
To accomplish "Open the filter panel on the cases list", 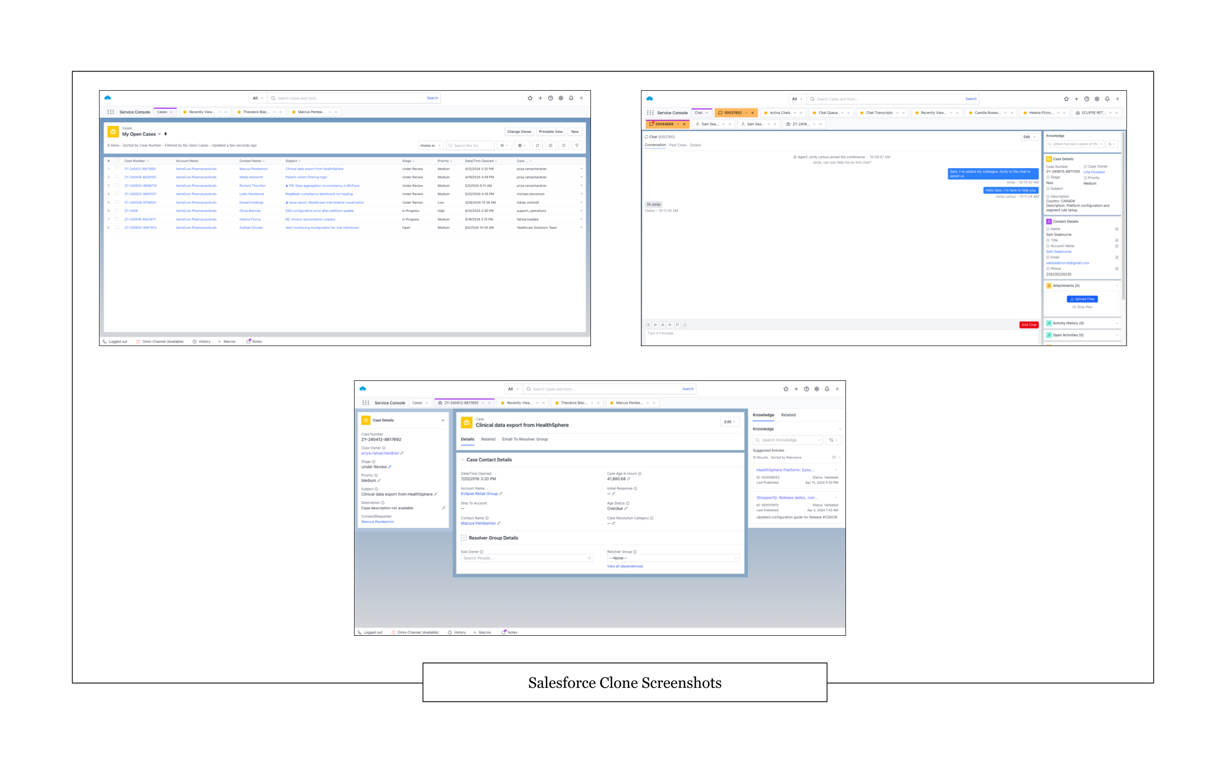I will point(577,145).
